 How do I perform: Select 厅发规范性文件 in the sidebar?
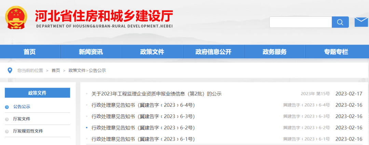28,131
